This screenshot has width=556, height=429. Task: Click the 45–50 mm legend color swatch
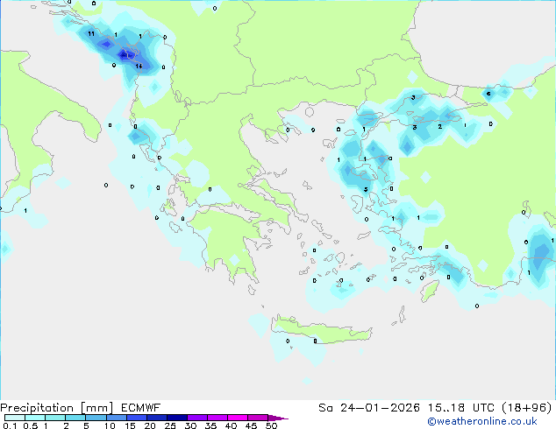click(x=258, y=418)
